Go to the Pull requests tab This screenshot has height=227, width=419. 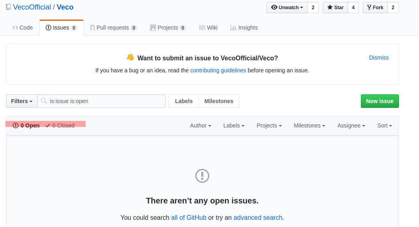tap(113, 28)
